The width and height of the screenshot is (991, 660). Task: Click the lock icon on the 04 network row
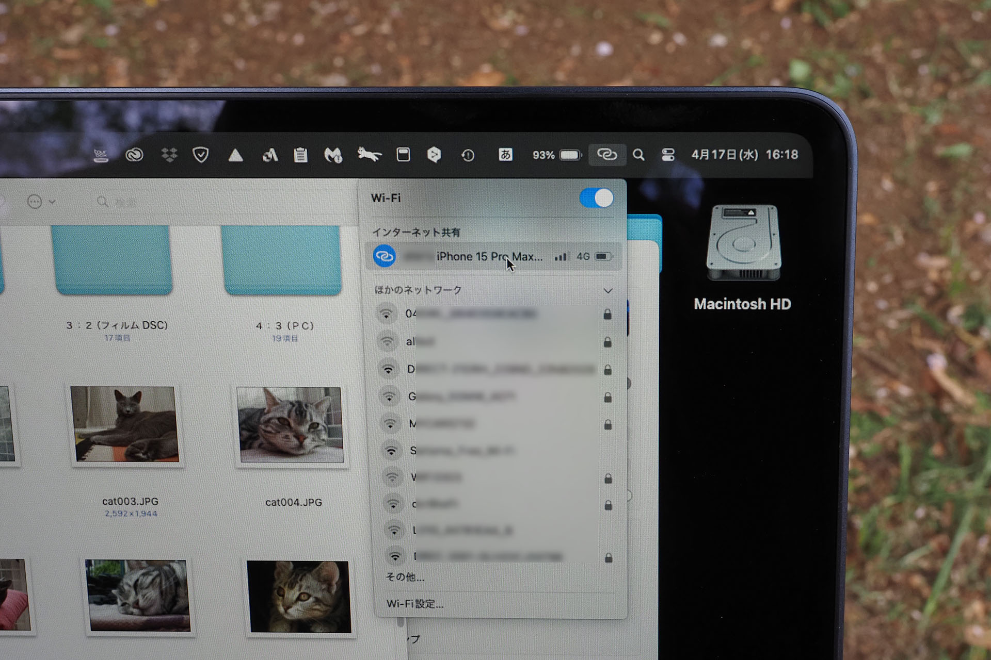point(608,314)
